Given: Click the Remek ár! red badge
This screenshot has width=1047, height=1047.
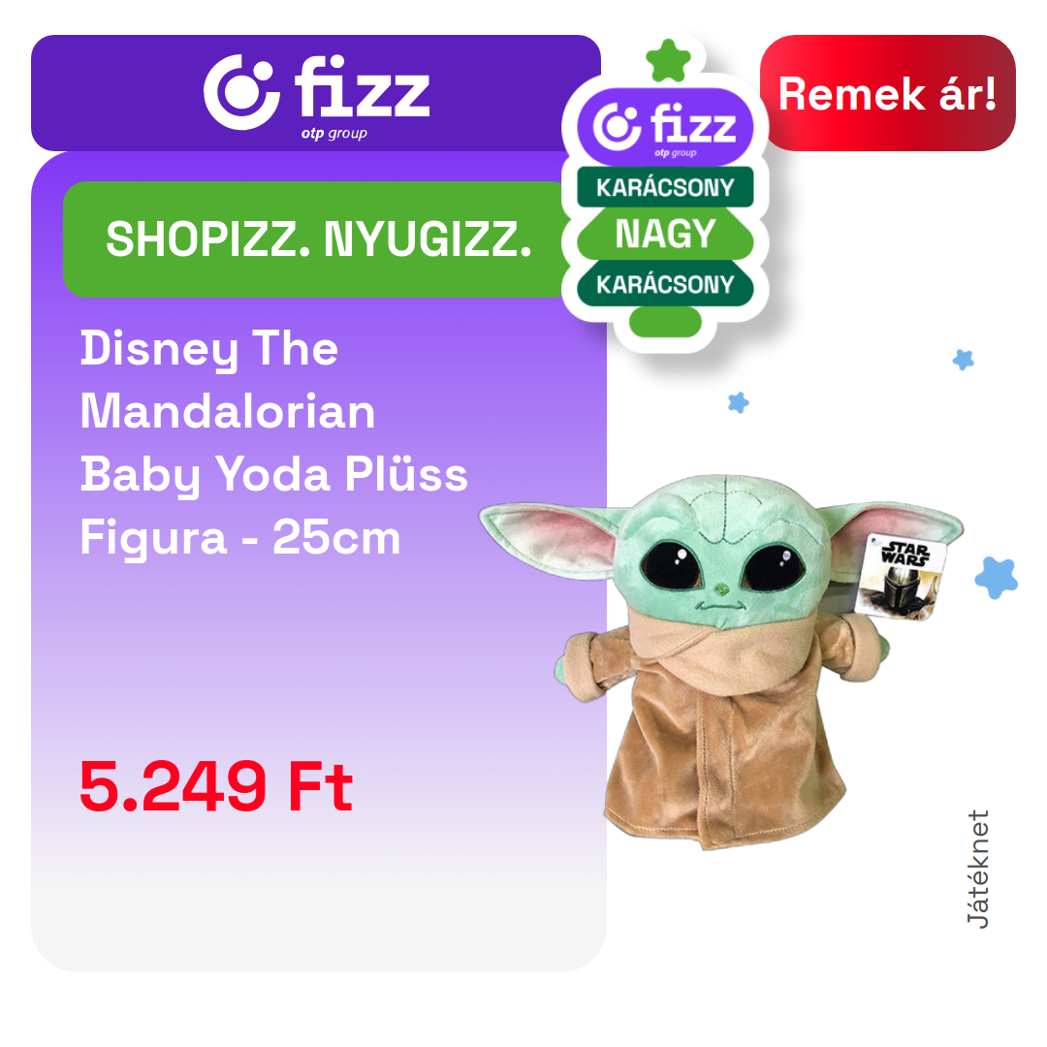Looking at the screenshot, I should [887, 93].
